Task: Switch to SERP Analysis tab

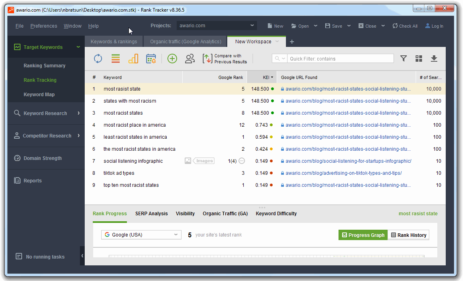Action: [151, 214]
